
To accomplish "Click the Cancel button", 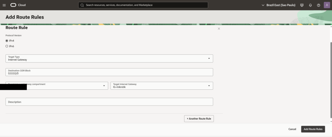I will tap(292, 129).
